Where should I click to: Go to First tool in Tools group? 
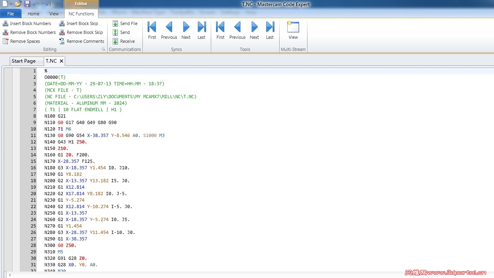(x=220, y=30)
